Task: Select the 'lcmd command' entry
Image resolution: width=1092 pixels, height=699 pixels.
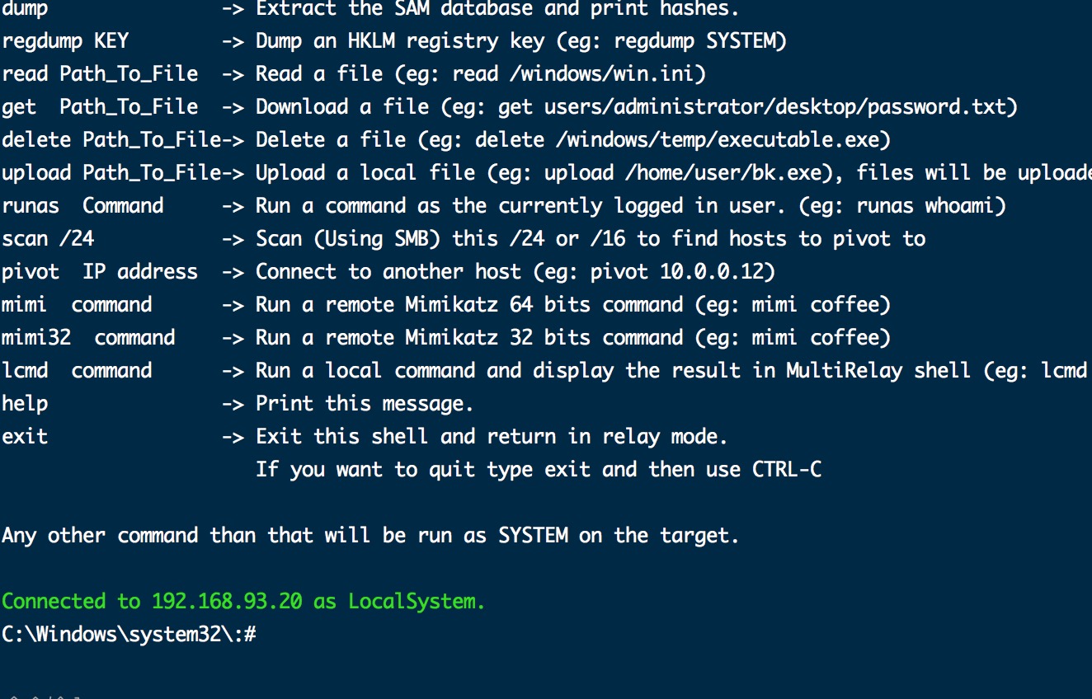Action: (x=77, y=371)
